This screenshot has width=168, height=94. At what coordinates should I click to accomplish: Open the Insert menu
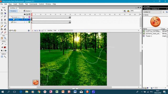pos(15,4)
